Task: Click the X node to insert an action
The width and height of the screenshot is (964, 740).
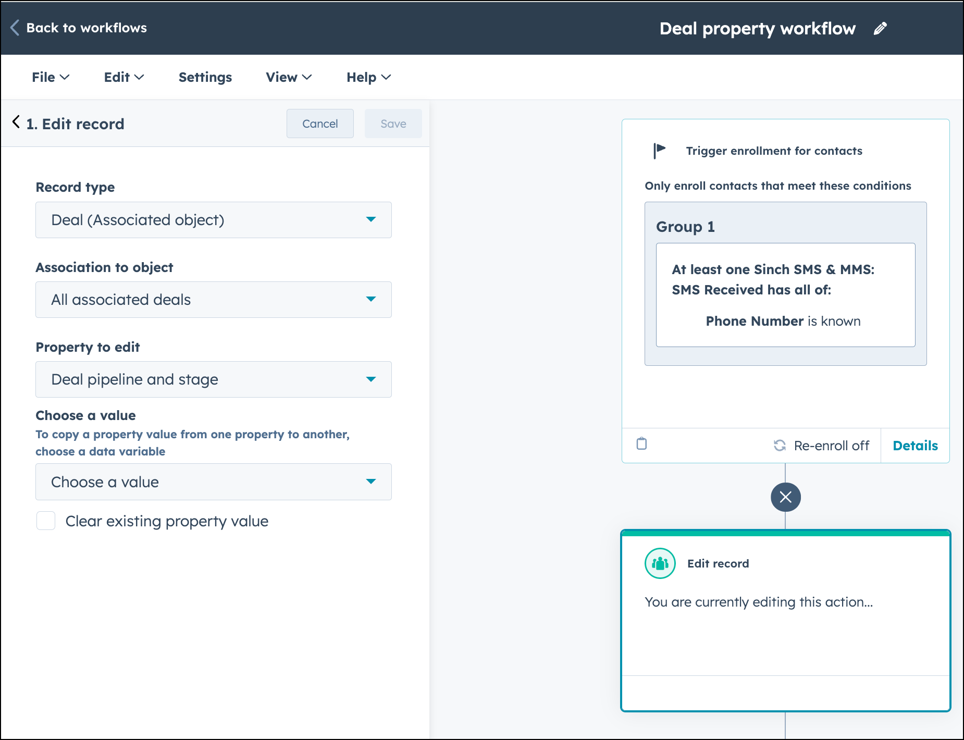Action: point(785,497)
